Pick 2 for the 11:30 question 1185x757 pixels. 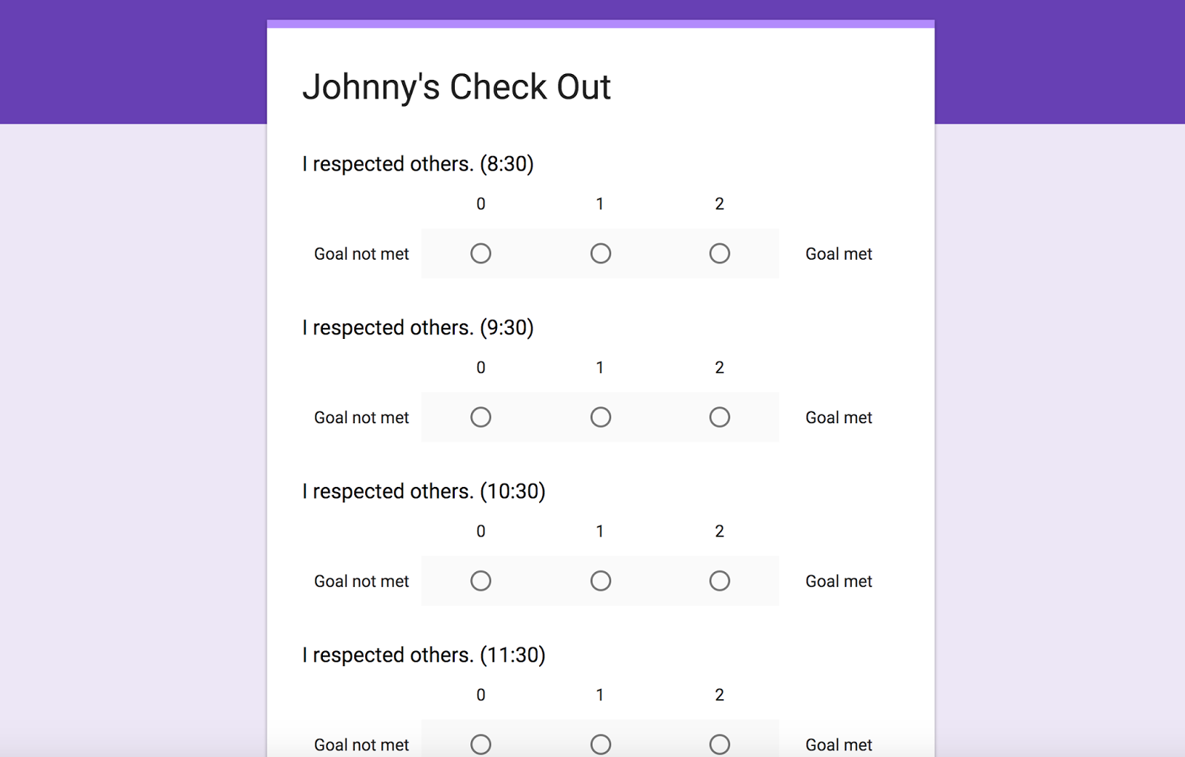(x=719, y=744)
